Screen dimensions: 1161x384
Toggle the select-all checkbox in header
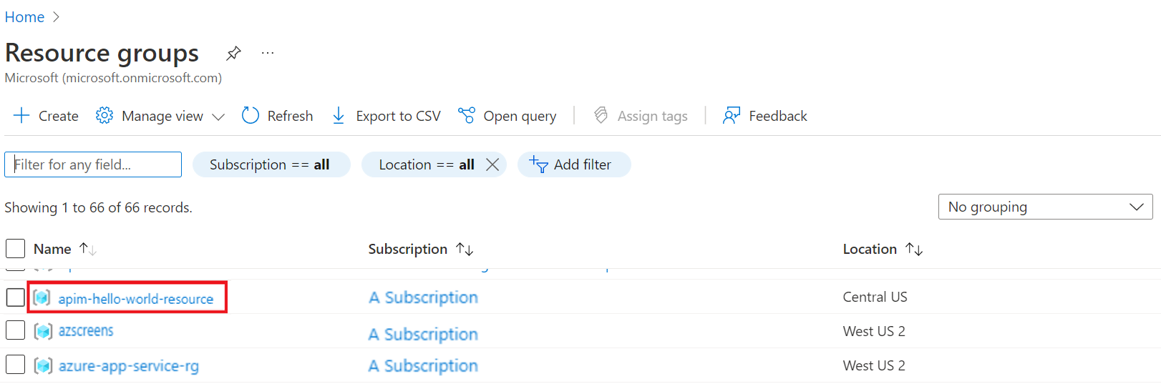coord(15,248)
